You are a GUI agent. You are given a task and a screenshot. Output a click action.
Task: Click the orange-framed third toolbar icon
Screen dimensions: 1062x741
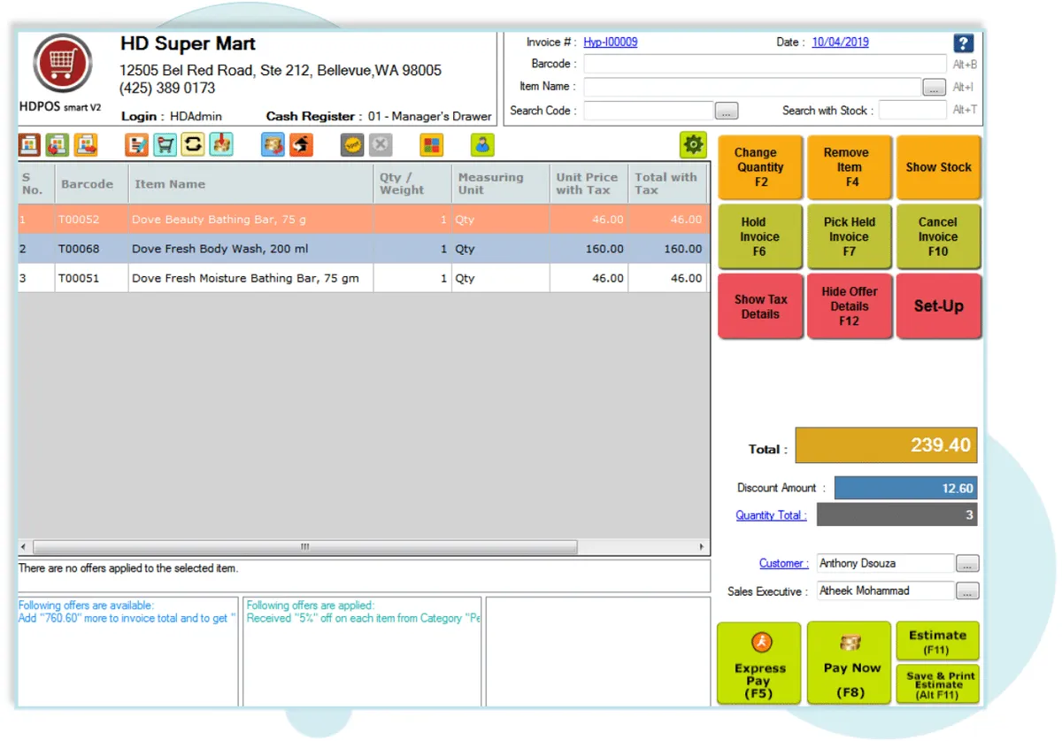86,144
